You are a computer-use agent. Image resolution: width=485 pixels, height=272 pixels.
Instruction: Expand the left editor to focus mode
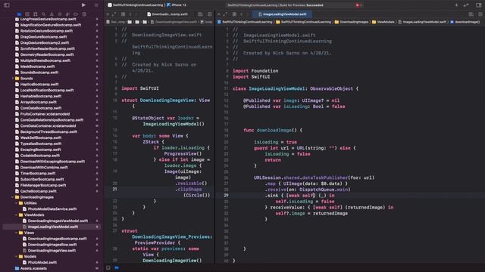(x=114, y=14)
